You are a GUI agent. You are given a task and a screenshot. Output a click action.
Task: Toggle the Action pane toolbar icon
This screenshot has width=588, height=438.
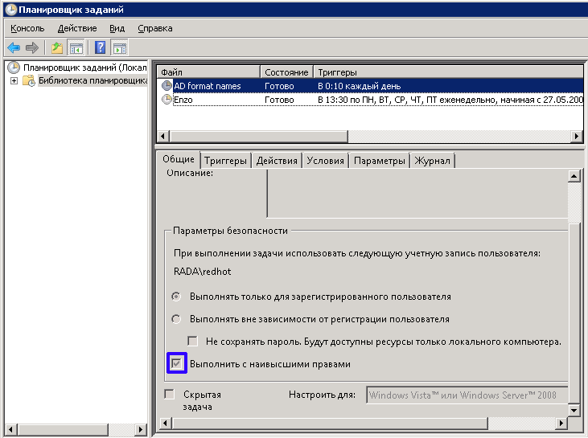pyautogui.click(x=120, y=47)
